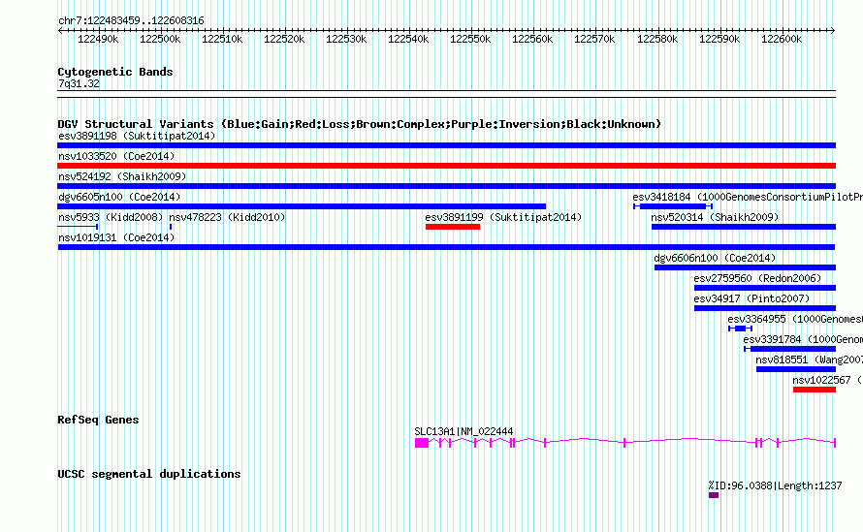
Task: Click the nsv1019131 (Coe2014) label
Action: [x=116, y=237]
